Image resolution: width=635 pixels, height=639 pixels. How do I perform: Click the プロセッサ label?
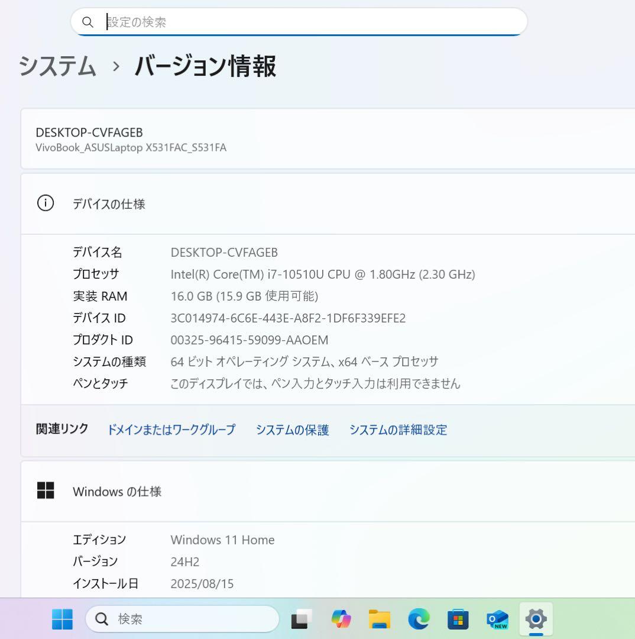click(96, 274)
